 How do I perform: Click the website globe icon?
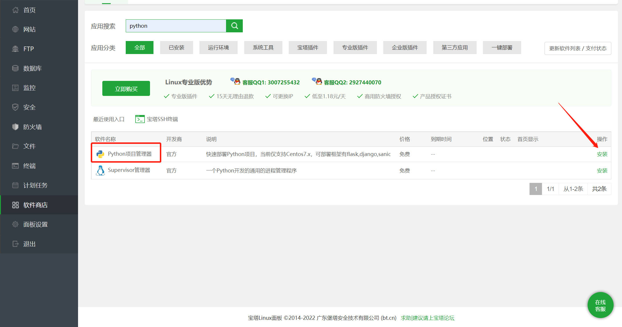click(15, 29)
